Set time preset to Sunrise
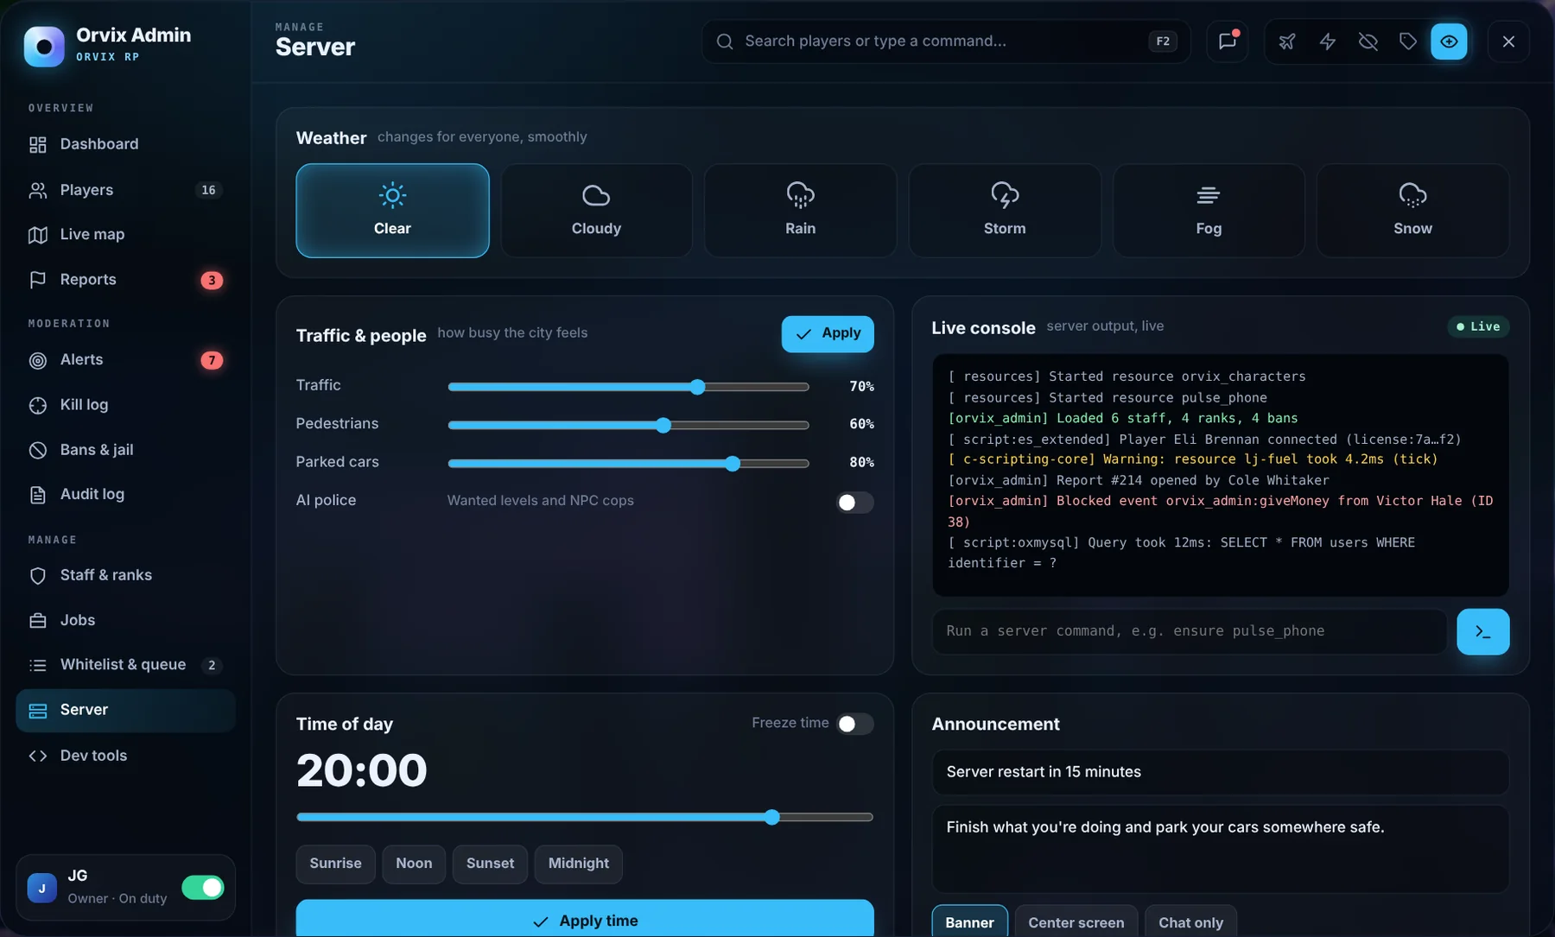The width and height of the screenshot is (1555, 937). [335, 864]
